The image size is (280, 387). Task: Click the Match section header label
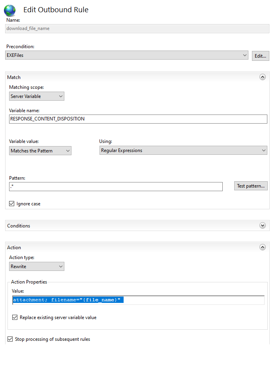(14, 77)
